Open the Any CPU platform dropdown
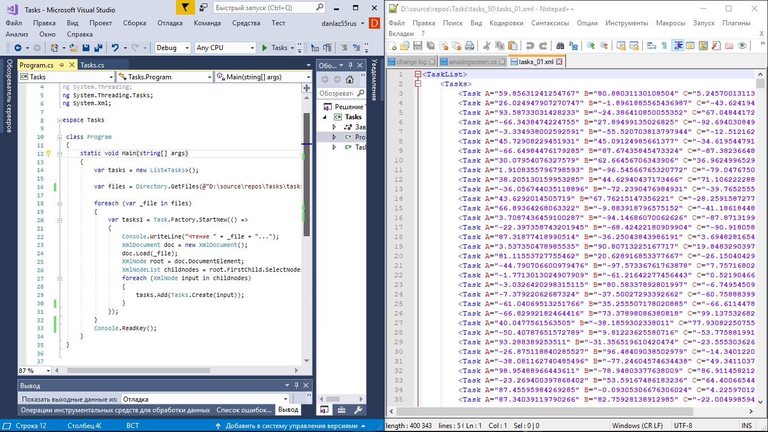The height and width of the screenshot is (432, 768). click(x=225, y=48)
